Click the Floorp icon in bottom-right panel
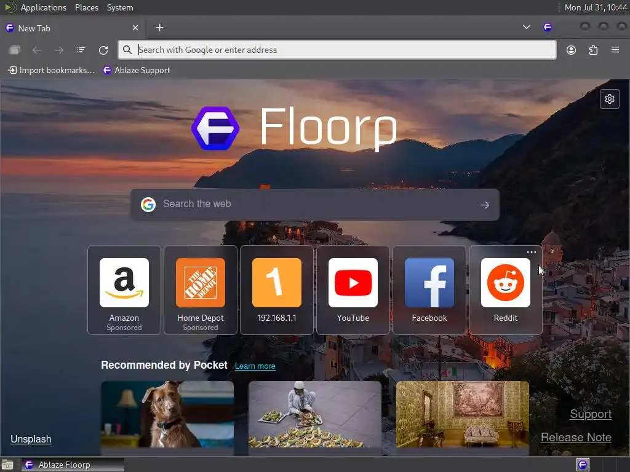This screenshot has width=630, height=472. point(583,465)
